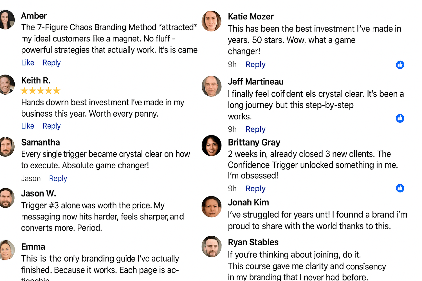Click the Jonah Kim commenter name
The image size is (422, 281).
click(x=248, y=202)
